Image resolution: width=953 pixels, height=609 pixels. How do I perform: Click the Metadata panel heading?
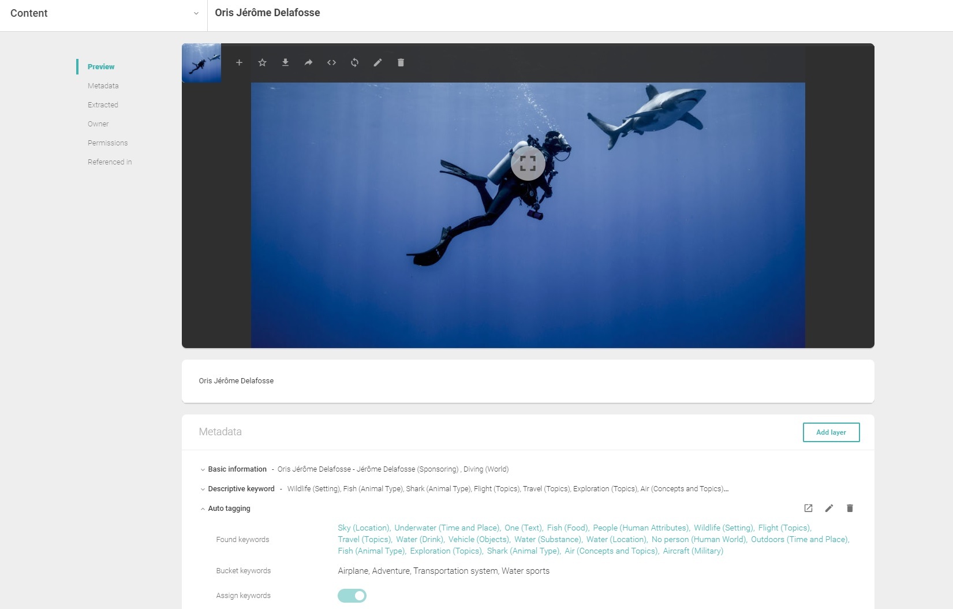(220, 432)
